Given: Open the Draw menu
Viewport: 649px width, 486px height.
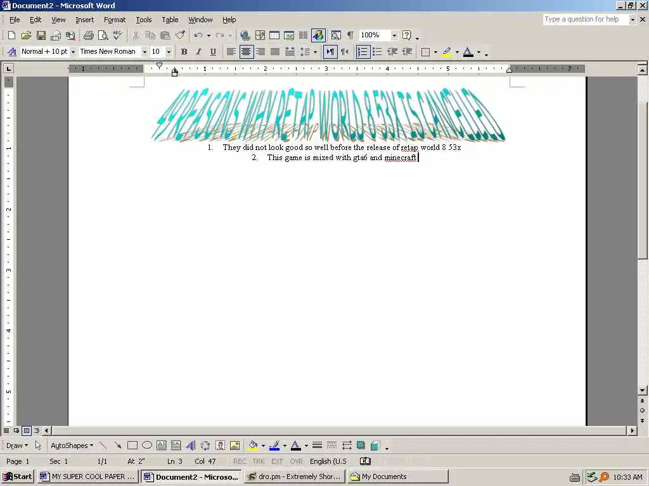Looking at the screenshot, I should (x=17, y=445).
